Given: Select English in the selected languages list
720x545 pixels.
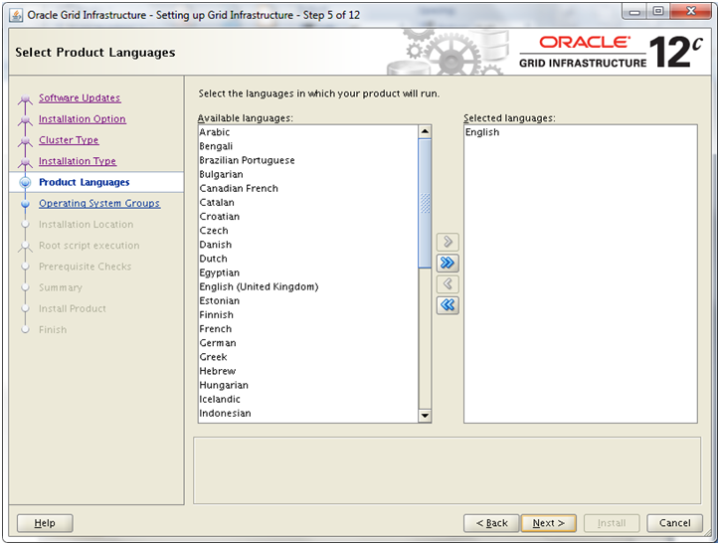Looking at the screenshot, I should (581, 132).
